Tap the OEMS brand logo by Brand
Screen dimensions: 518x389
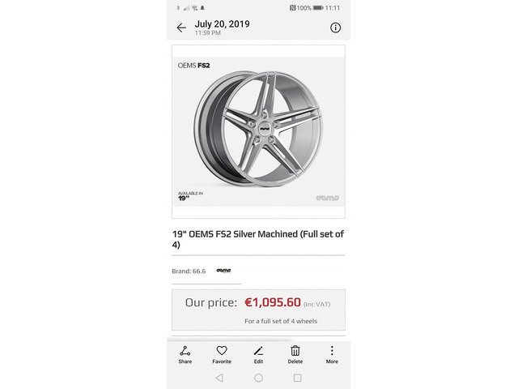tap(223, 271)
